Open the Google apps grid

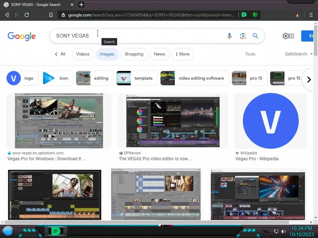(x=291, y=36)
